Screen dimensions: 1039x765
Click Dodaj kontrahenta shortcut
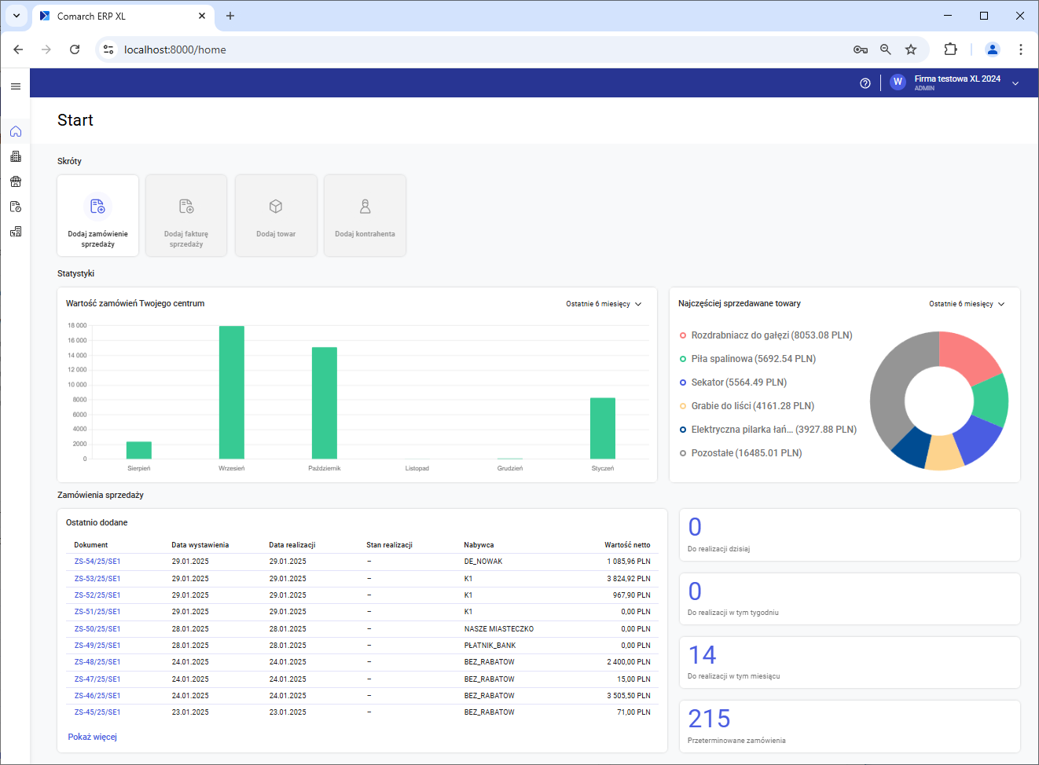click(365, 215)
